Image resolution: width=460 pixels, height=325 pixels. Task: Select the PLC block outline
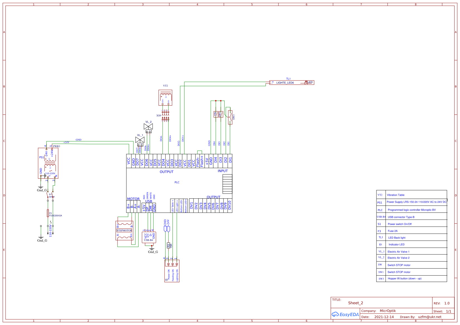click(177, 182)
